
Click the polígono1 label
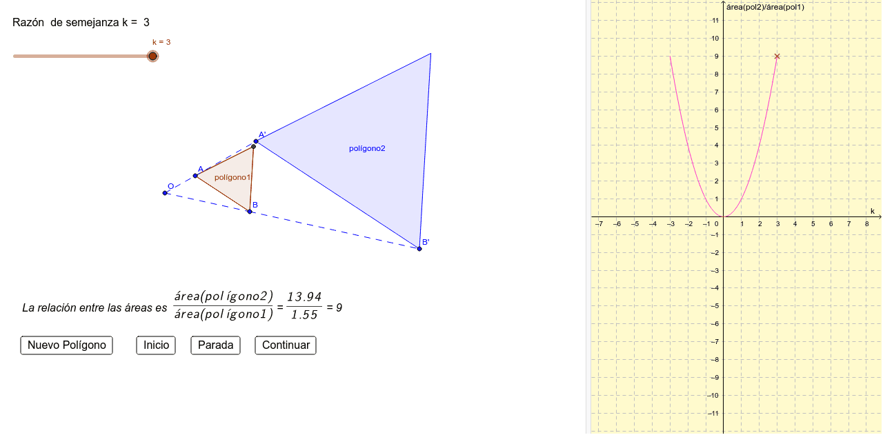232,177
